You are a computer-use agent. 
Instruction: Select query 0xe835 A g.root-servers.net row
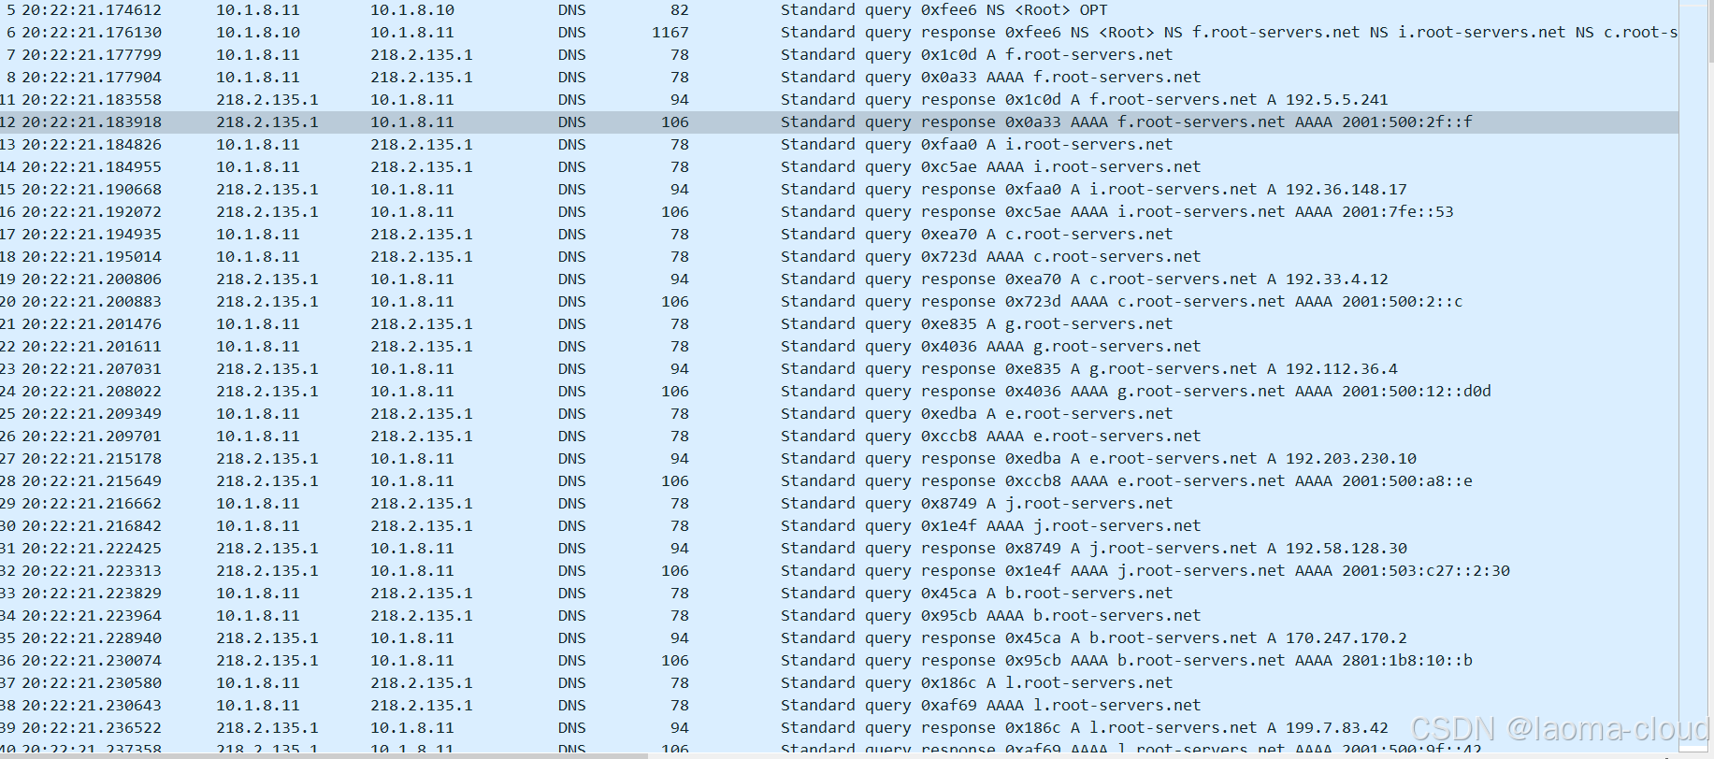pyautogui.click(x=839, y=323)
